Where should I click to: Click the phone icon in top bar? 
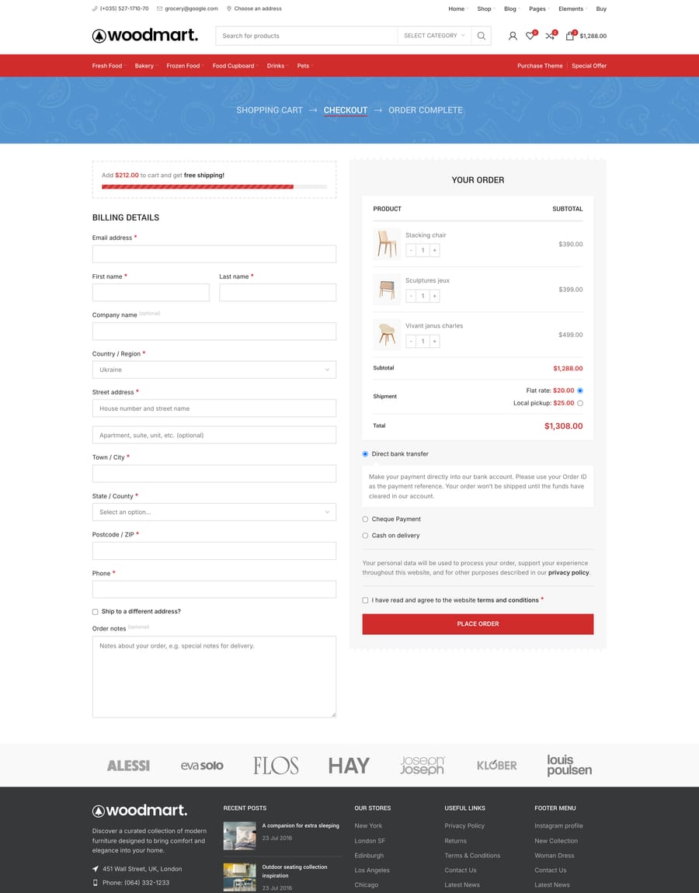[95, 9]
